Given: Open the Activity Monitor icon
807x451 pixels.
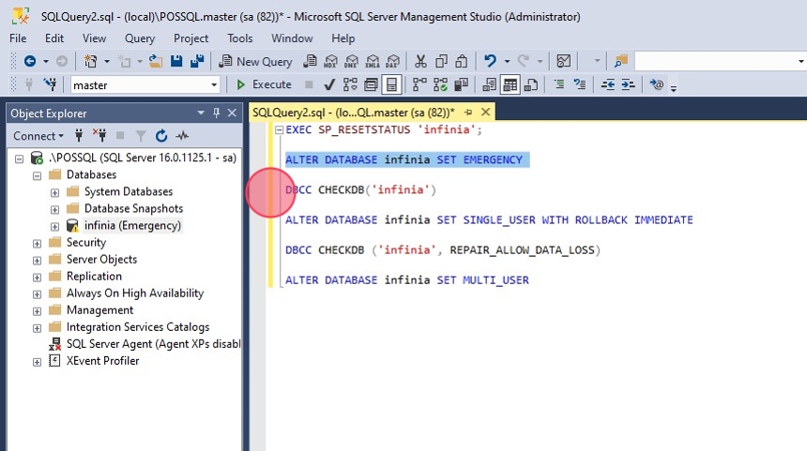Looking at the screenshot, I should [564, 62].
